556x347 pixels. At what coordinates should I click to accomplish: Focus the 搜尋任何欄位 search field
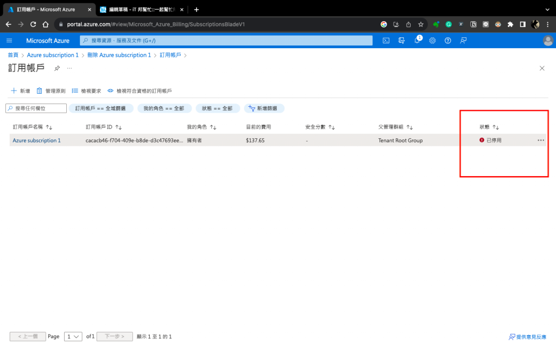36,108
